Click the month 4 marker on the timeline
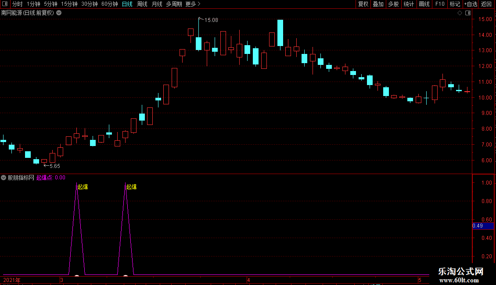 (248, 280)
